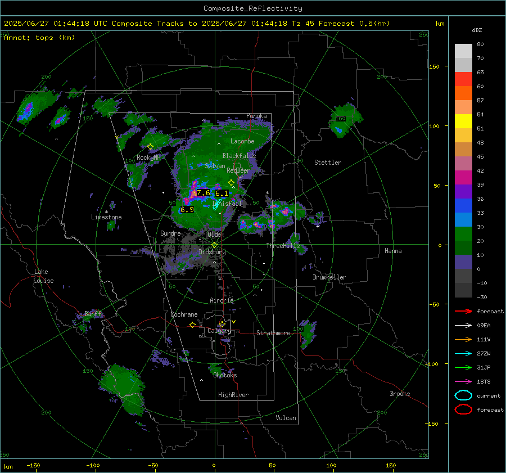Screen dimensions: 506x473
Task: Click the UTC Composite Tracks header line
Action: (197, 24)
